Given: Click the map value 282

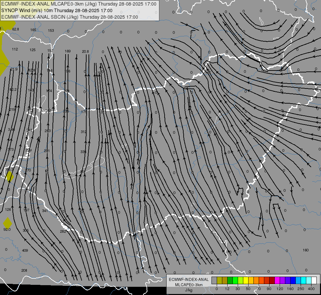Looking at the screenshot, I should (x=63, y=231).
